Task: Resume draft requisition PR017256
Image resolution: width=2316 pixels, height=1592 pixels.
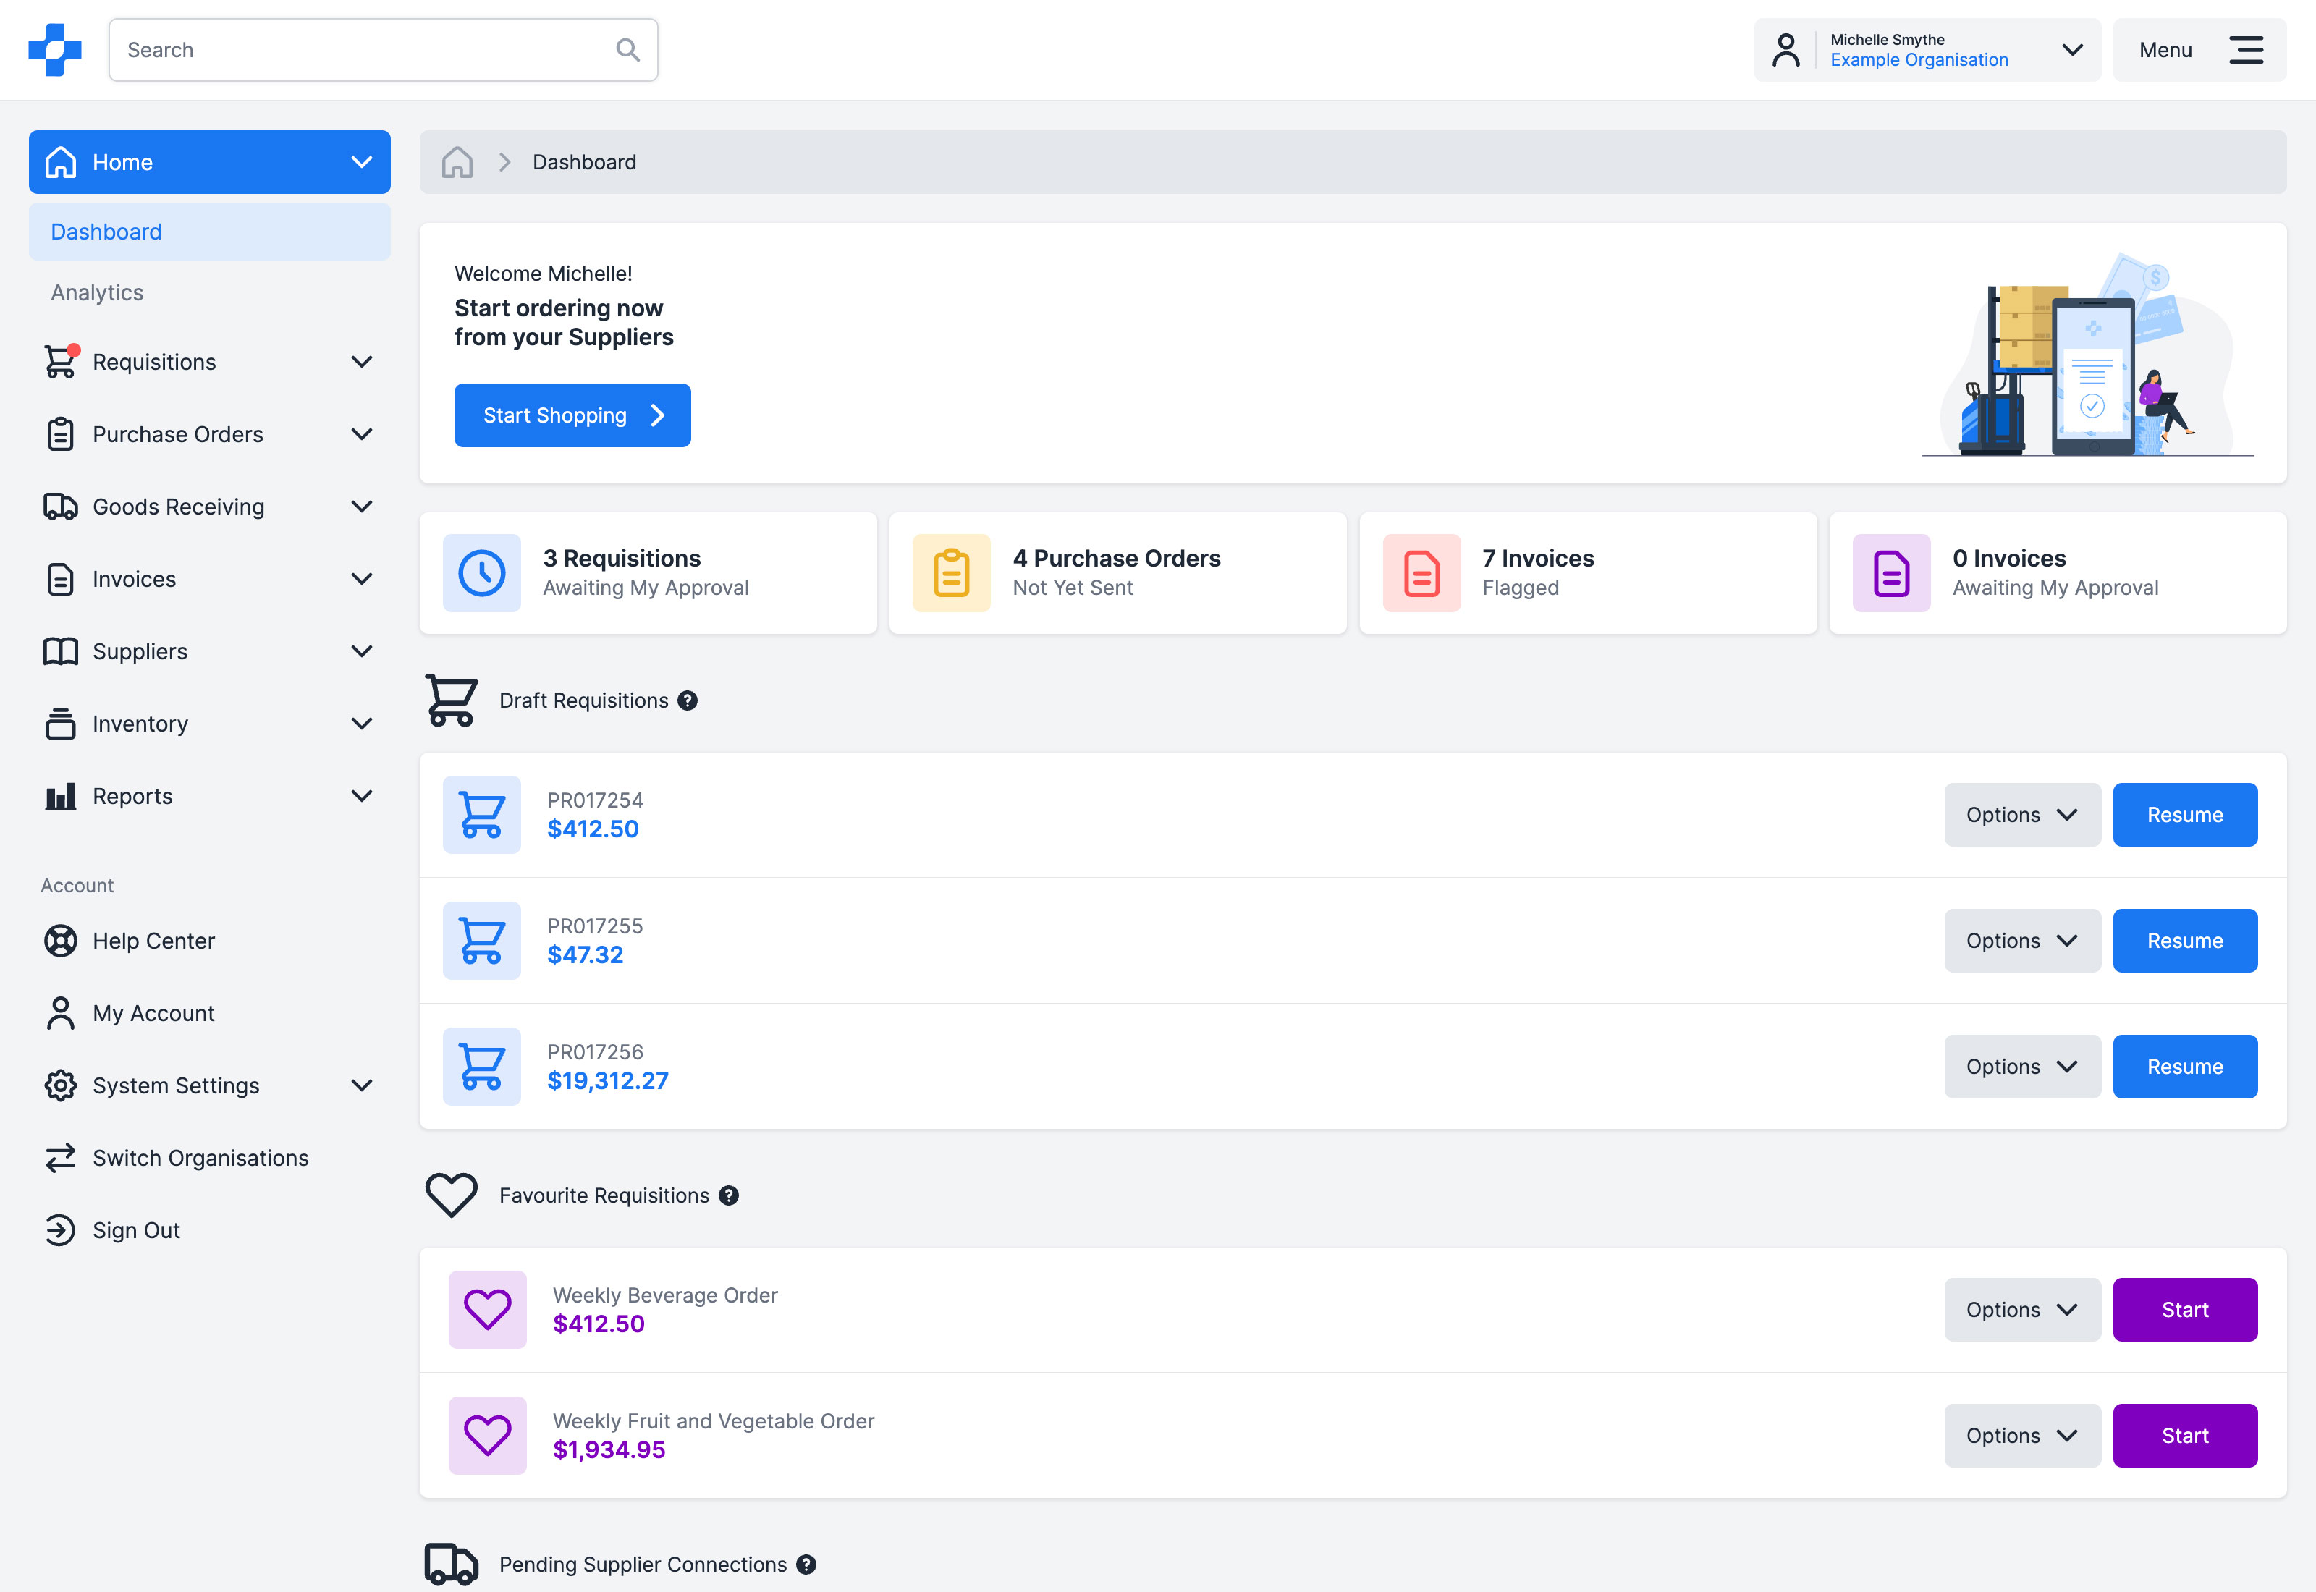Action: tap(2184, 1067)
